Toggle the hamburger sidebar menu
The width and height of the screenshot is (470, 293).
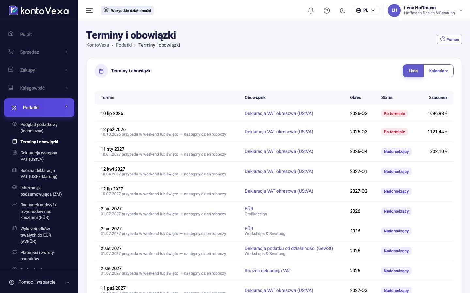[89, 10]
